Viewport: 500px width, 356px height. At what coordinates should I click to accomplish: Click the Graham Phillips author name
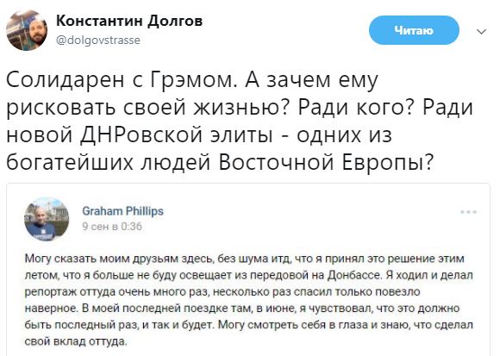pyautogui.click(x=122, y=211)
